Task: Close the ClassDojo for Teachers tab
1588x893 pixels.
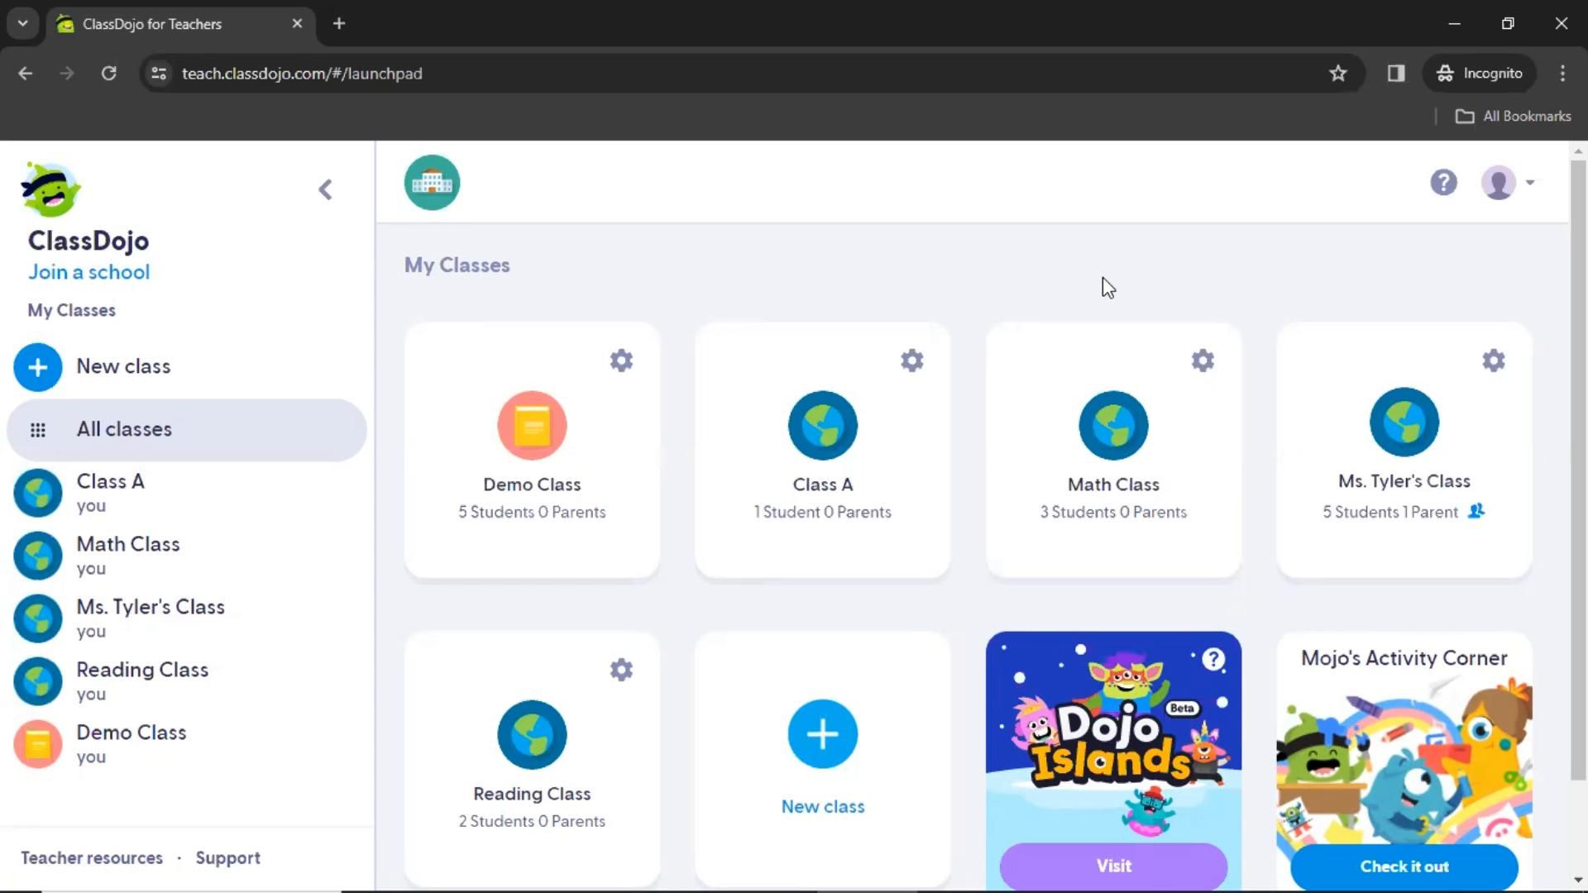Action: click(297, 24)
